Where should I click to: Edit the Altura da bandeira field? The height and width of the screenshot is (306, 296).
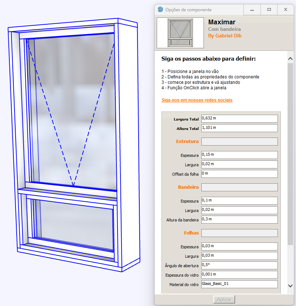tap(239, 220)
